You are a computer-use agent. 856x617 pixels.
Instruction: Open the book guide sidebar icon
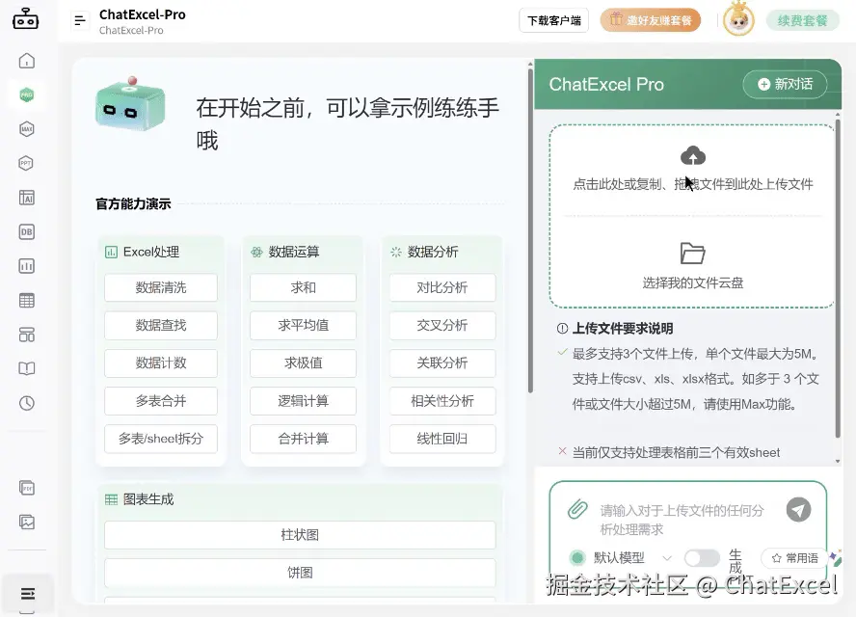[26, 368]
